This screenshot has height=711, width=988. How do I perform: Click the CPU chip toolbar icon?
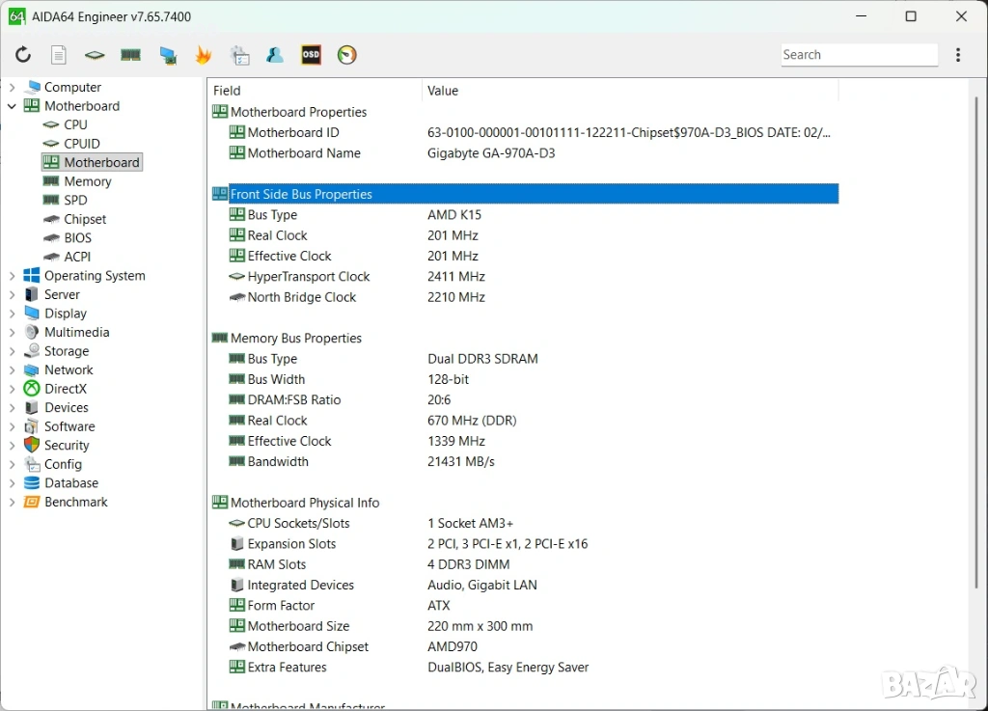coord(95,55)
